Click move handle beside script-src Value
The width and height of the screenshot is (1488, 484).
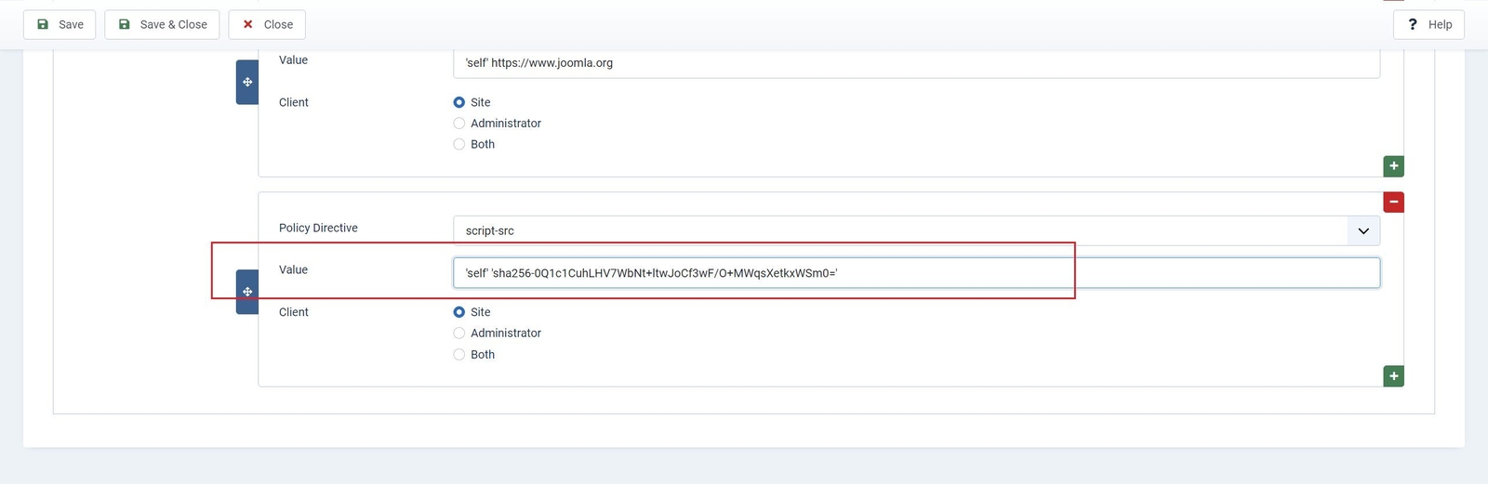pyautogui.click(x=247, y=292)
